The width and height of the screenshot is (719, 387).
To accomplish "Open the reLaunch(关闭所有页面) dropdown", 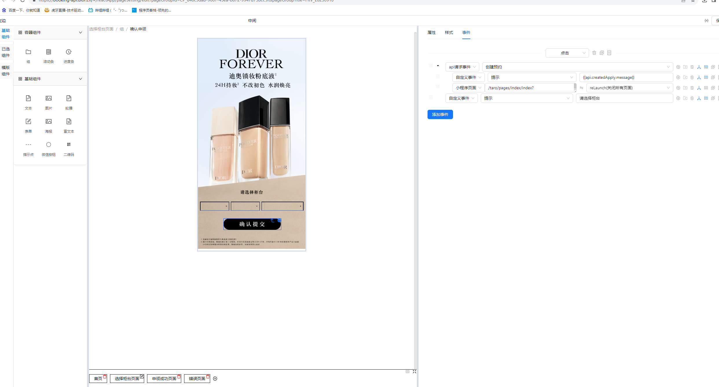I will point(630,88).
